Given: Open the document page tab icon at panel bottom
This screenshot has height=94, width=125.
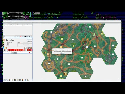Looking at the screenshot, I should tap(7, 80).
